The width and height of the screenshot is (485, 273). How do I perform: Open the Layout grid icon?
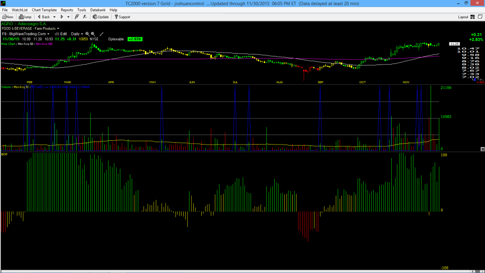pyautogui.click(x=472, y=17)
